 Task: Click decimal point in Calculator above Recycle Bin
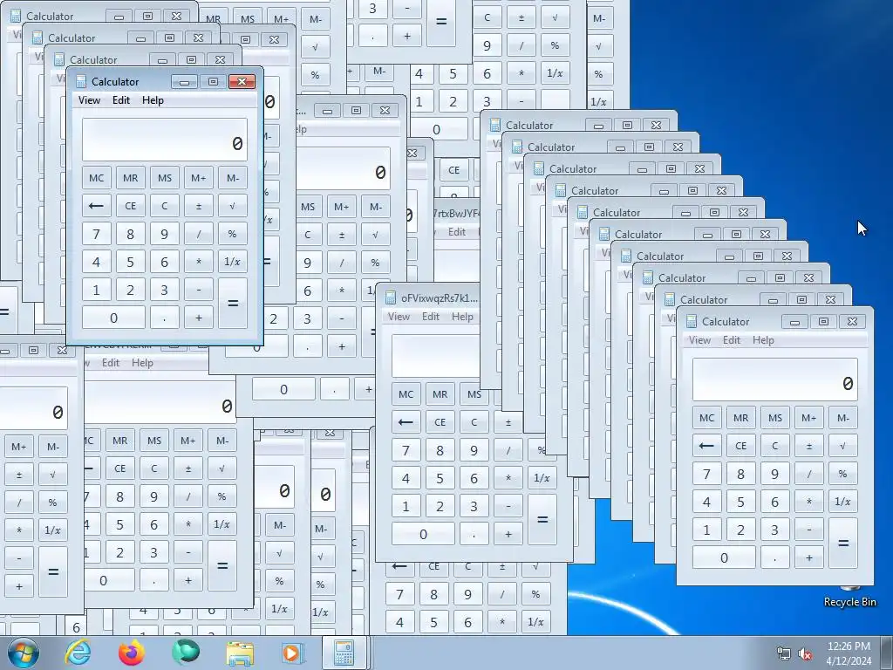(x=775, y=557)
